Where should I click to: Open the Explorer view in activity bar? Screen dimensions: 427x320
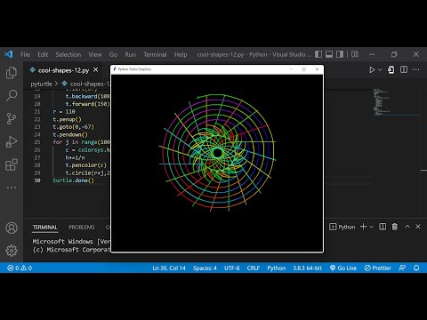(12, 73)
